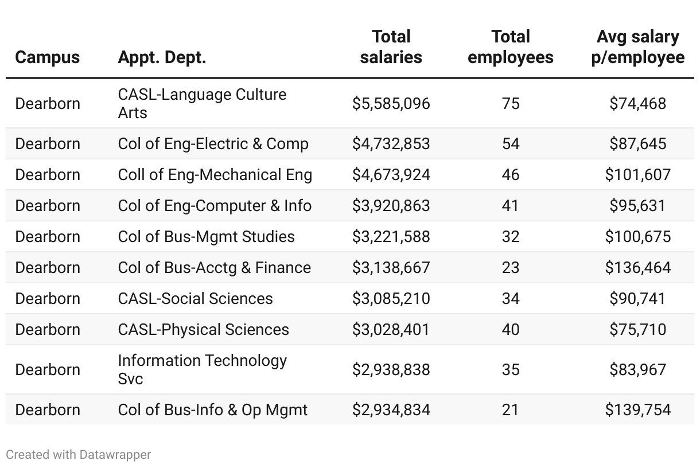Click the CASL-Social Sciences department cell
Screen dimensions: 700x468
(x=195, y=298)
